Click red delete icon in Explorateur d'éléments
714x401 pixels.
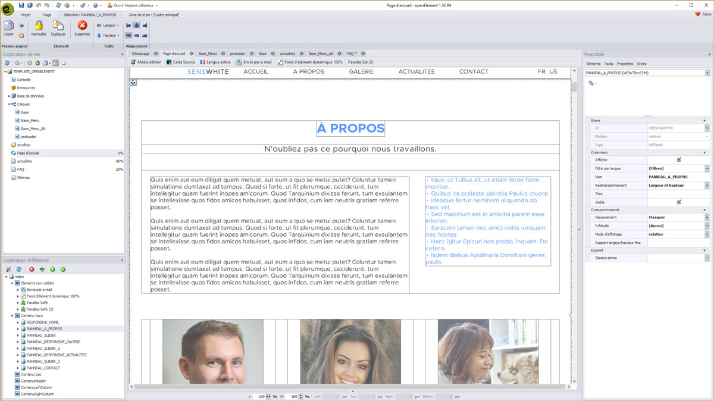32,270
